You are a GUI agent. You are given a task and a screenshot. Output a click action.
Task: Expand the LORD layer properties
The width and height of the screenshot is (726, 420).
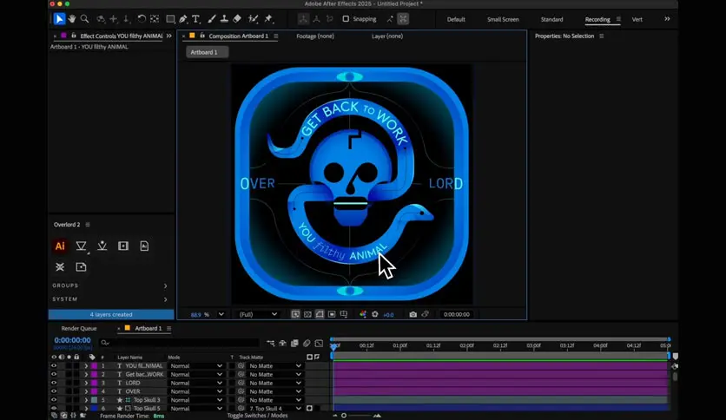tap(86, 383)
